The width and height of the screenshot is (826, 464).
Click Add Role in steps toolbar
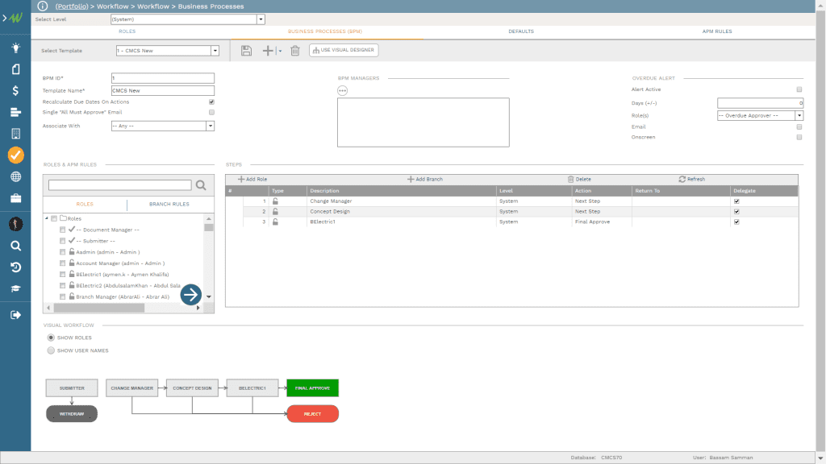click(252, 180)
